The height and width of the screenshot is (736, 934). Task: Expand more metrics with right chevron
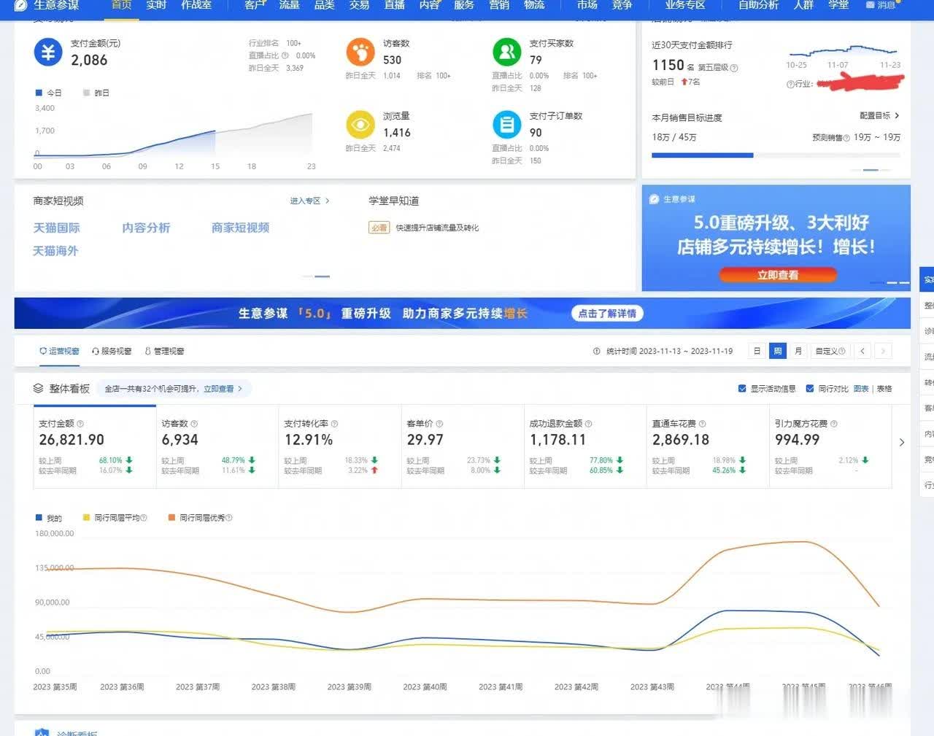coord(902,442)
